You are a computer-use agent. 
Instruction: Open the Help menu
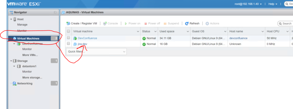273,4
